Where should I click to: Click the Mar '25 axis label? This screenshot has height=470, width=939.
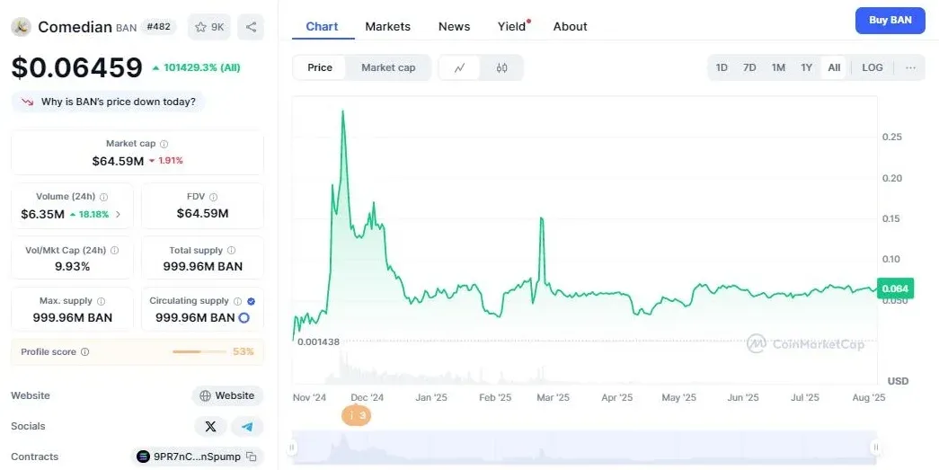553,397
